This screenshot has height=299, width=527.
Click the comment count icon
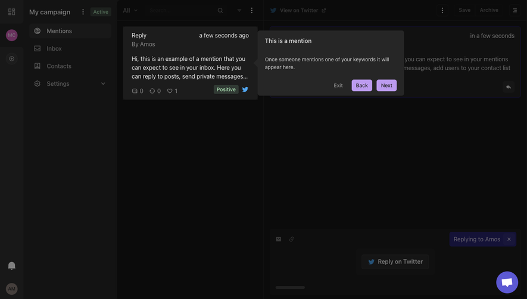tap(135, 91)
